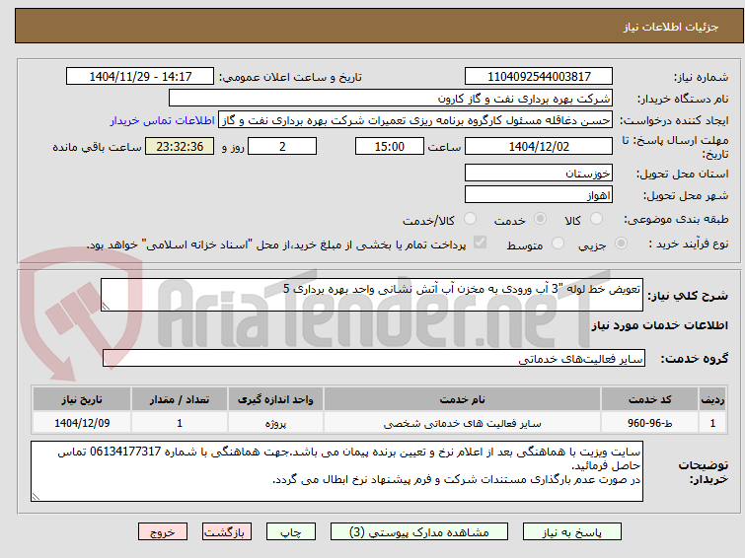The height and width of the screenshot is (558, 745).
Task: Click the ساعت باقی مانده label
Action: click(97, 147)
